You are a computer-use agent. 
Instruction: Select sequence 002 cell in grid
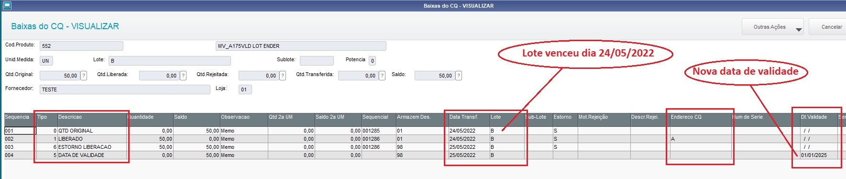tap(20, 139)
